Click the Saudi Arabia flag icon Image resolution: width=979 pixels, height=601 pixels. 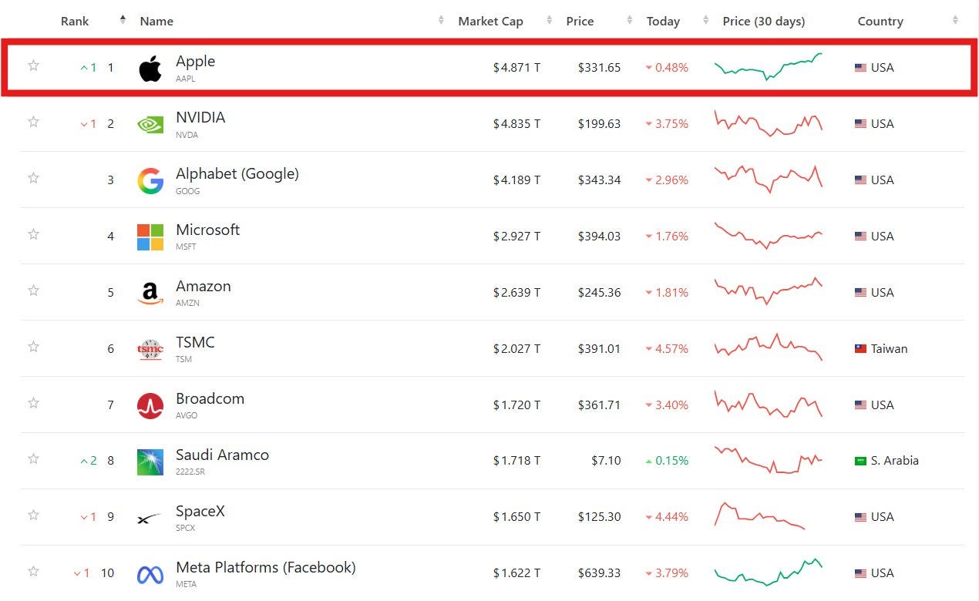pos(860,462)
